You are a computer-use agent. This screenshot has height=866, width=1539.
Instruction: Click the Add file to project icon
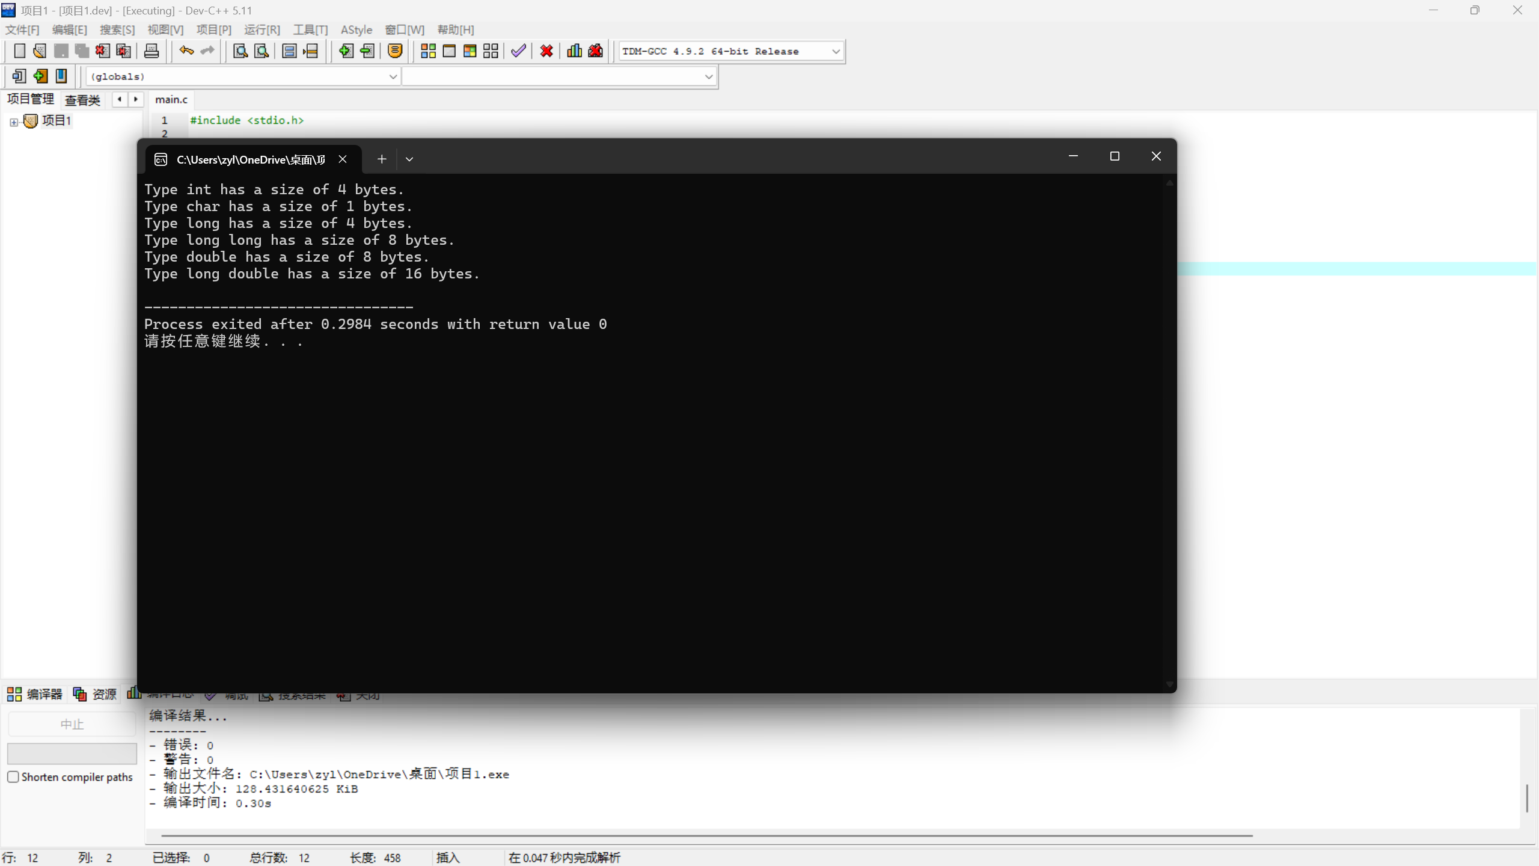(x=346, y=51)
